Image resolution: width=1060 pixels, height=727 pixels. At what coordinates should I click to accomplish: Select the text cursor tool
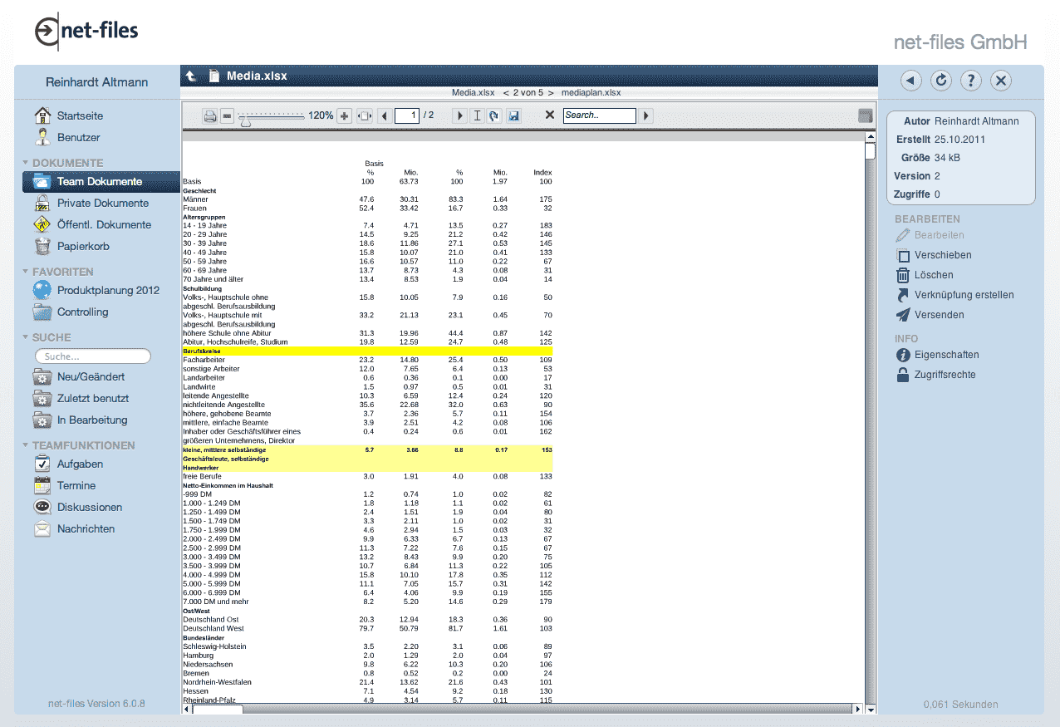[477, 116]
